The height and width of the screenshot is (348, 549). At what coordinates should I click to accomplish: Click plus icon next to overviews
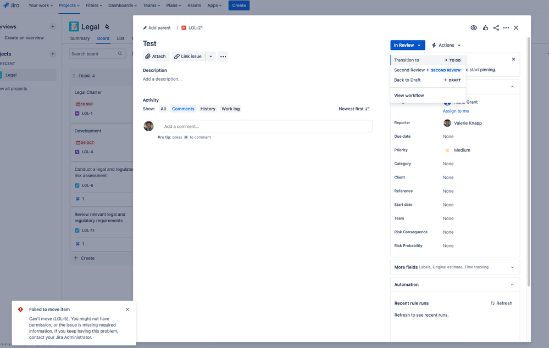(53, 26)
